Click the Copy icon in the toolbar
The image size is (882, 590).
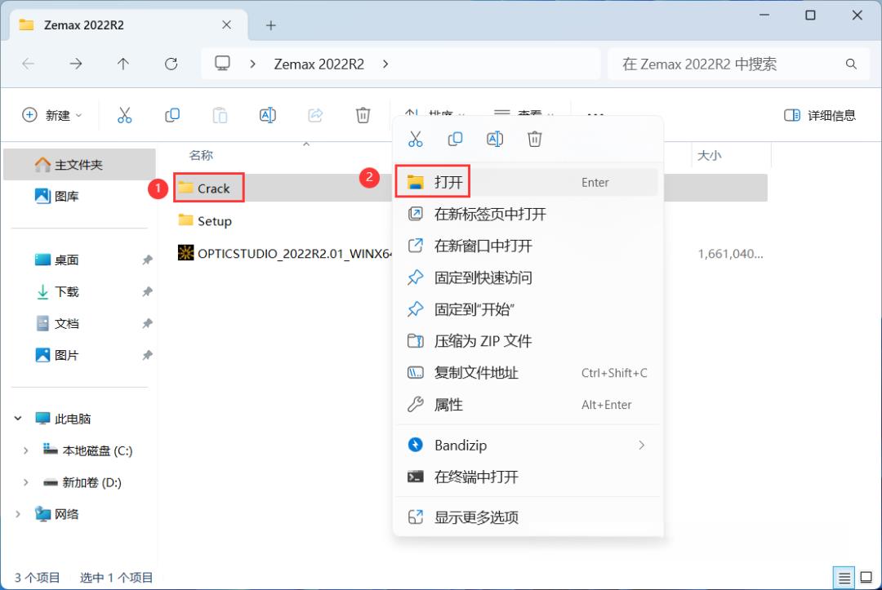(x=172, y=115)
